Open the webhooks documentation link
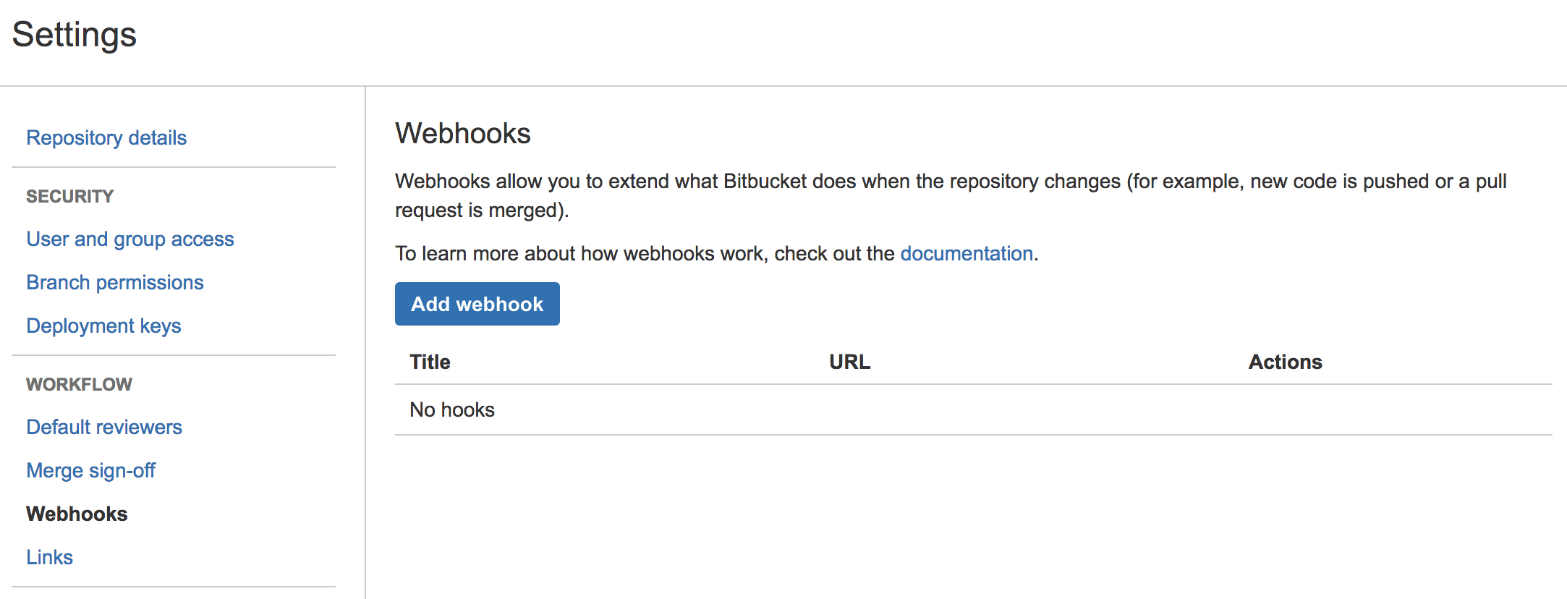Viewport: 1567px width, 599px height. (966, 253)
